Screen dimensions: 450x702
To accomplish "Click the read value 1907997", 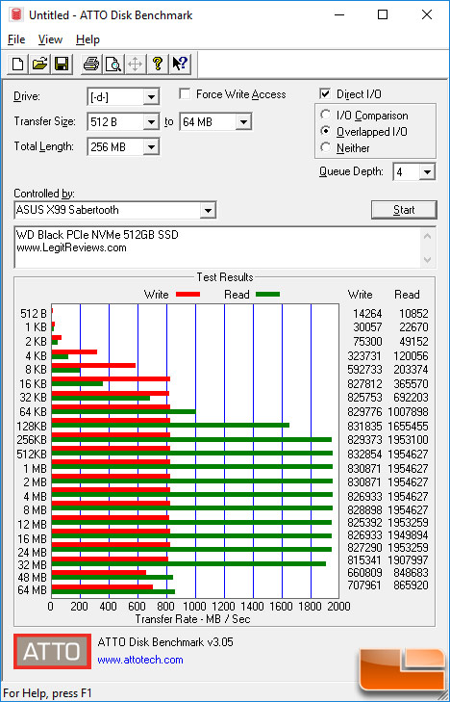I will [x=409, y=560].
